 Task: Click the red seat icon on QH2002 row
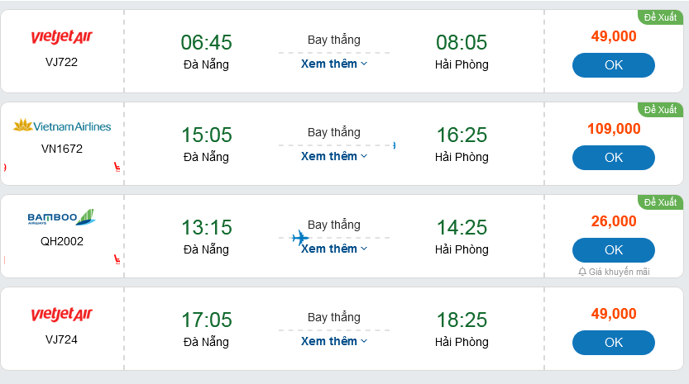pyautogui.click(x=117, y=260)
